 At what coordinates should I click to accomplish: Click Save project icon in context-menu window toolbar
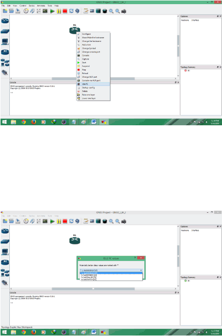coord(18,11)
